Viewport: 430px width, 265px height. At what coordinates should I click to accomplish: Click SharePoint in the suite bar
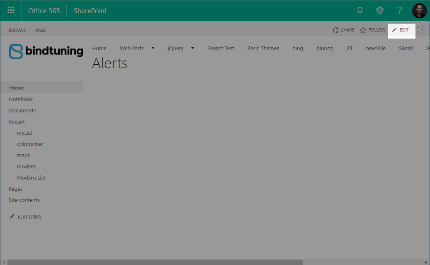[x=90, y=11]
